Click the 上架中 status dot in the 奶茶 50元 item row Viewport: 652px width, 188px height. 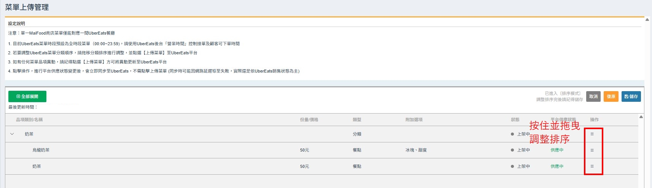512,166
